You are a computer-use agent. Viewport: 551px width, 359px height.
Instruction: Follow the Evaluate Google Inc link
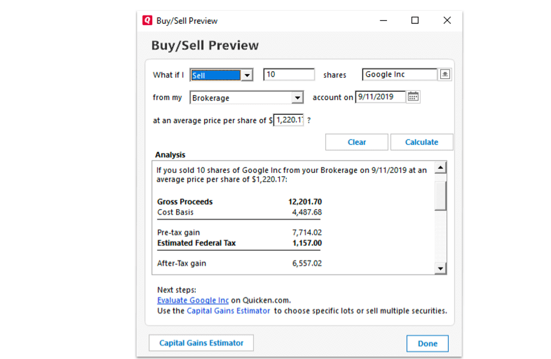pos(193,300)
